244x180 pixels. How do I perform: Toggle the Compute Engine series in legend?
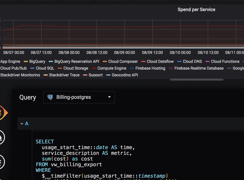coord(112,68)
